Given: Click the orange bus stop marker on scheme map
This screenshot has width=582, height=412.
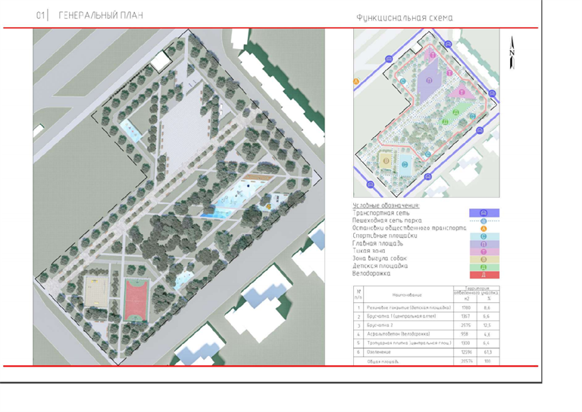Looking at the screenshot, I should 356,80.
